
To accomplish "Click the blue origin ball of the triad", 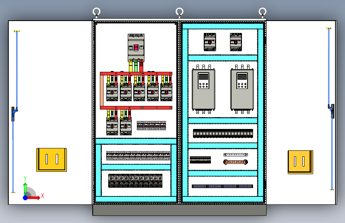I will (x=25, y=198).
